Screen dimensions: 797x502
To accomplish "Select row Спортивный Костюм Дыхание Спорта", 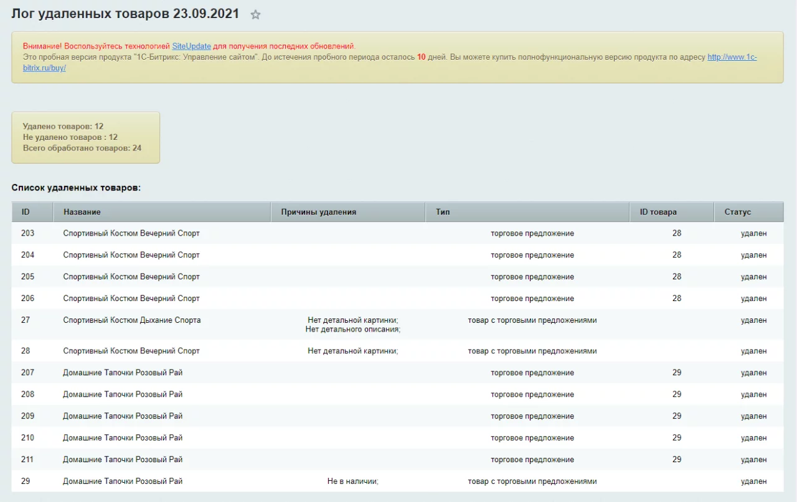I will (132, 320).
